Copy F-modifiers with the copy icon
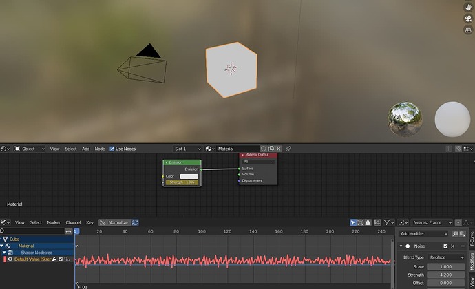This screenshot has width=475, height=289. click(455, 233)
